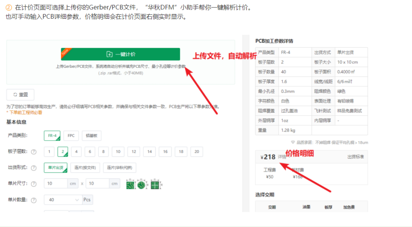Screen dimensions: 412x227
Task: Open help icon beside 单片数量
Action: click(33, 200)
